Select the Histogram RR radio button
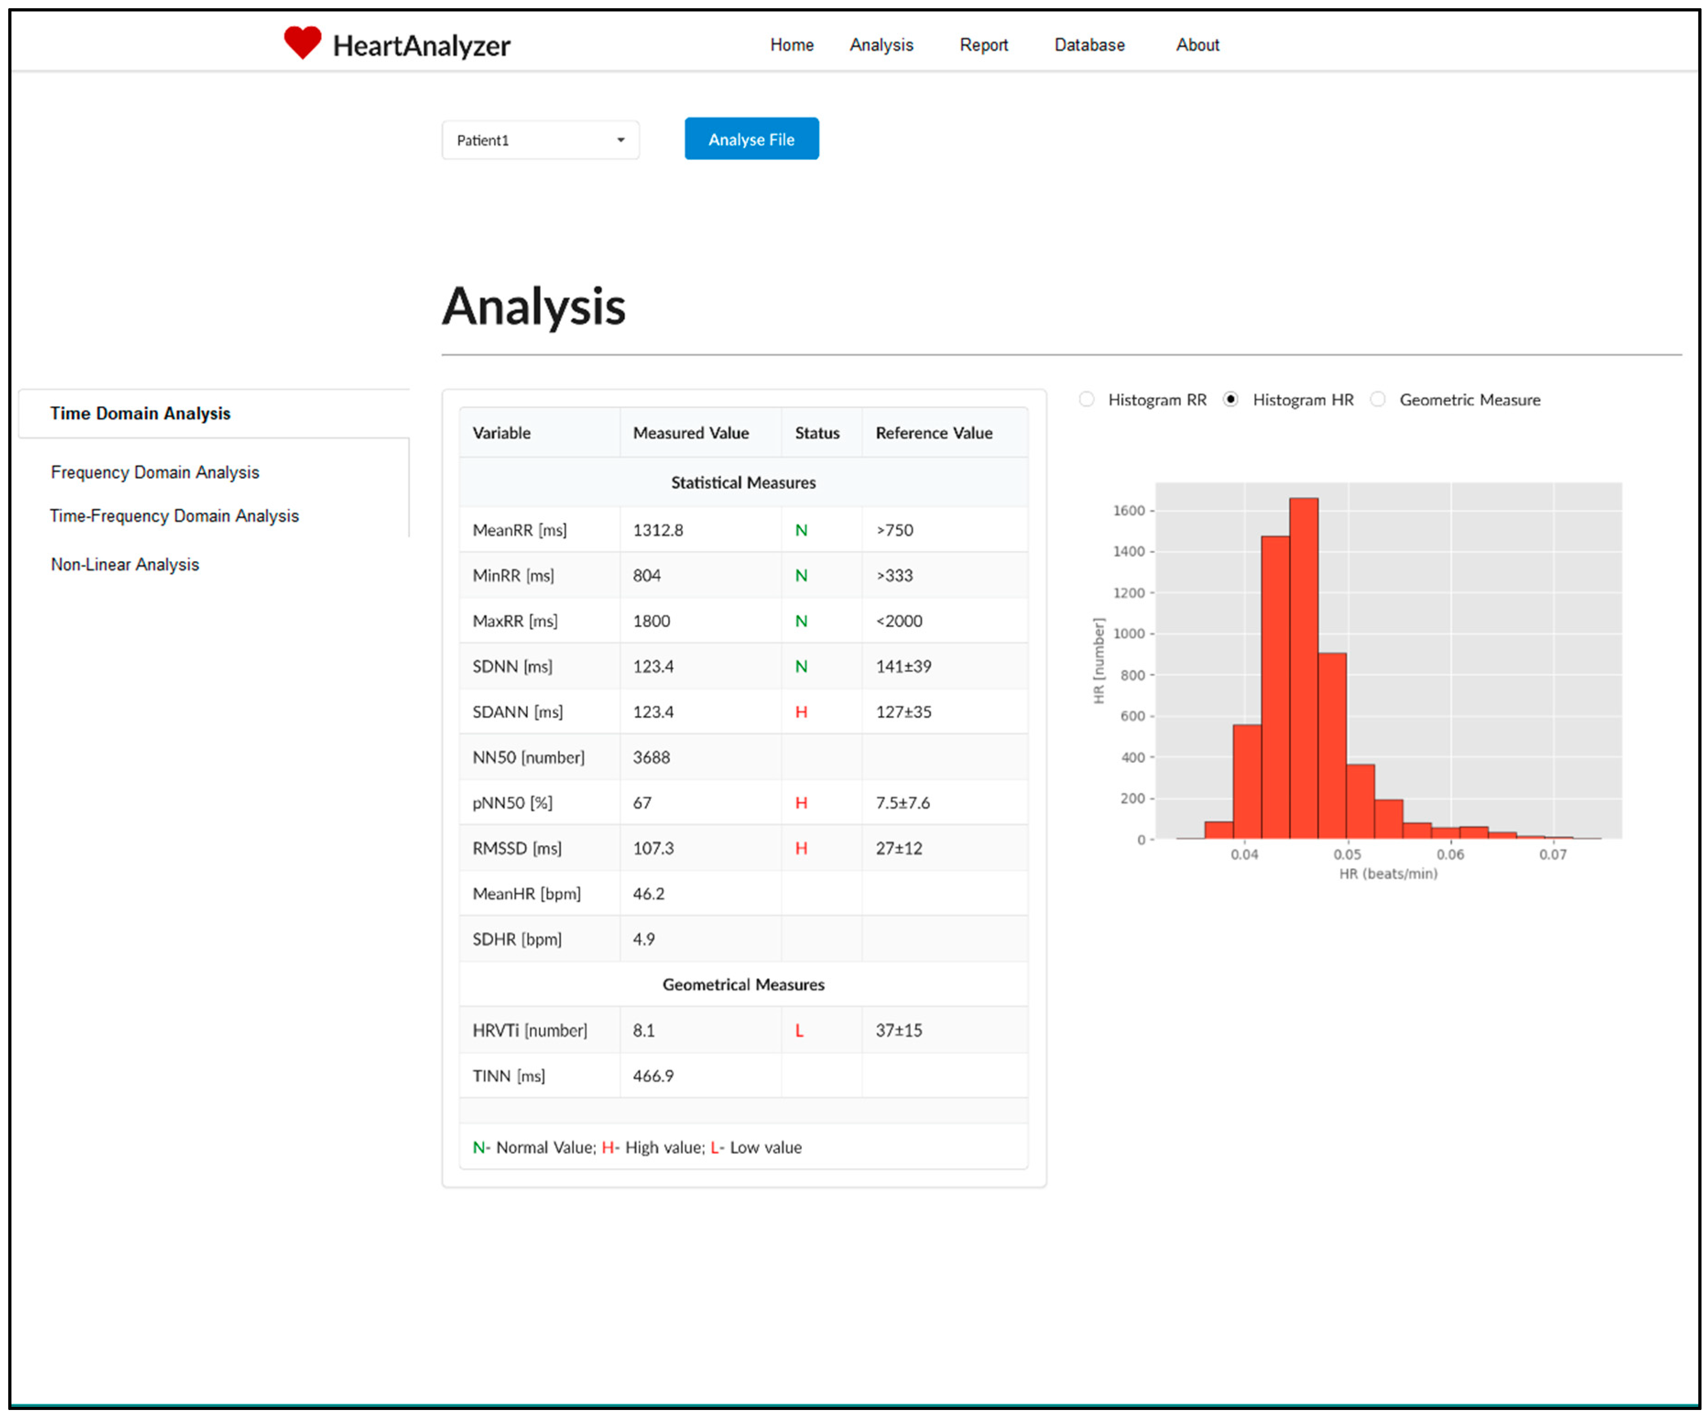 point(1087,399)
